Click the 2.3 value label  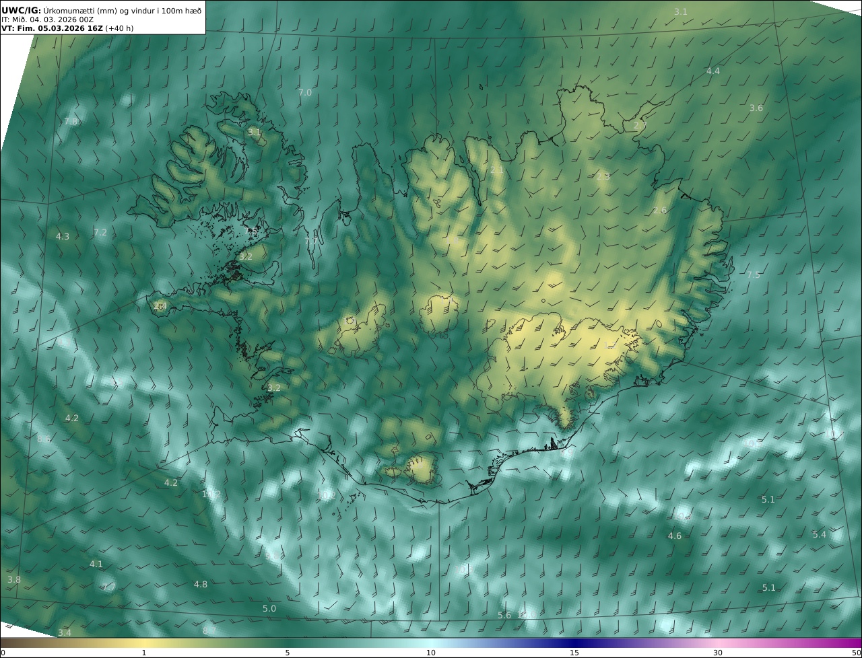pyautogui.click(x=603, y=176)
